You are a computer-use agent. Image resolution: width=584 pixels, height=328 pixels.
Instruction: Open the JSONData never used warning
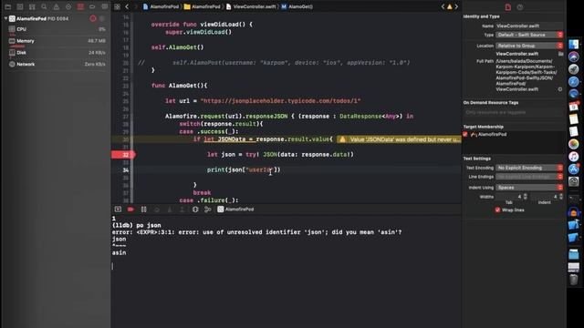pos(399,139)
